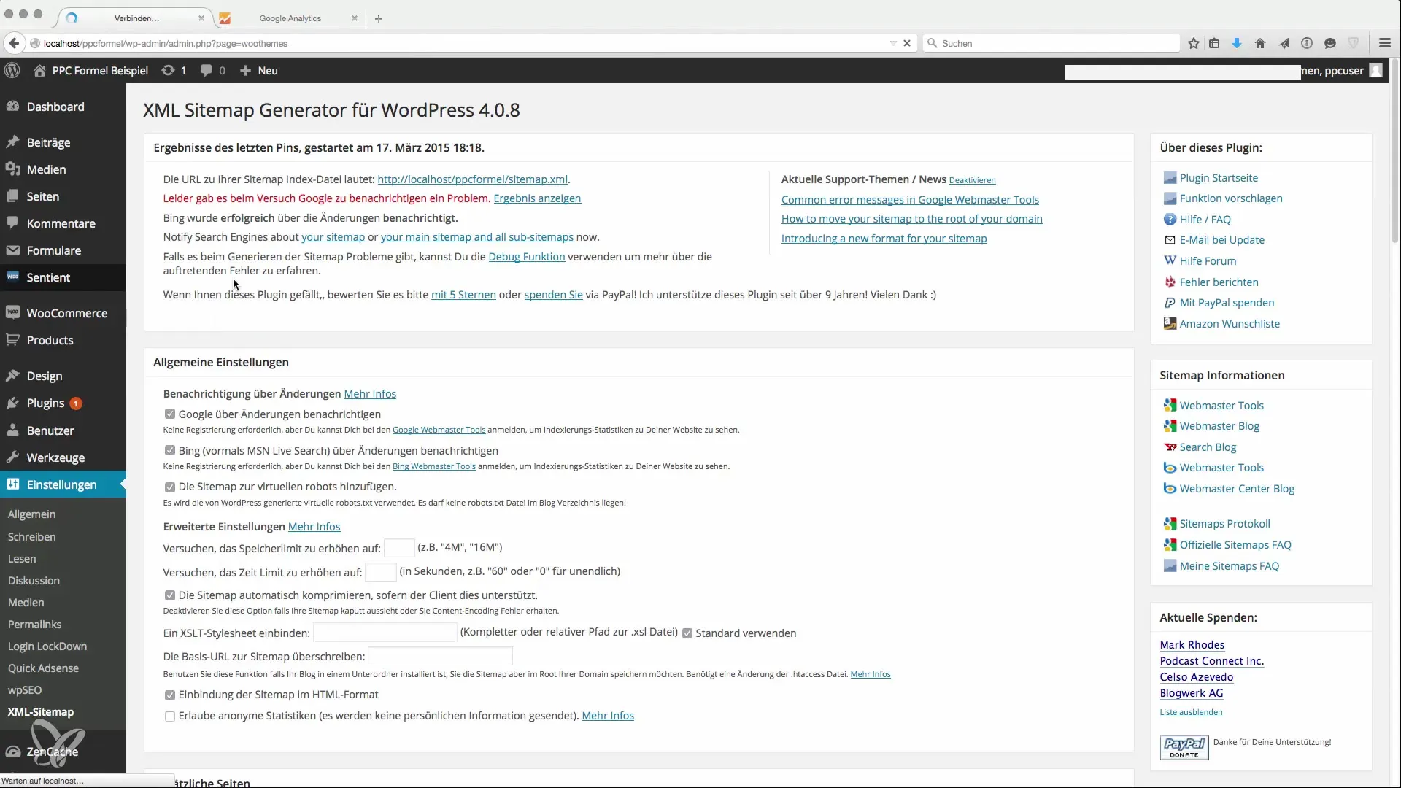This screenshot has height=788, width=1401.
Task: Click the Formulare envelope icon
Action: (x=12, y=250)
